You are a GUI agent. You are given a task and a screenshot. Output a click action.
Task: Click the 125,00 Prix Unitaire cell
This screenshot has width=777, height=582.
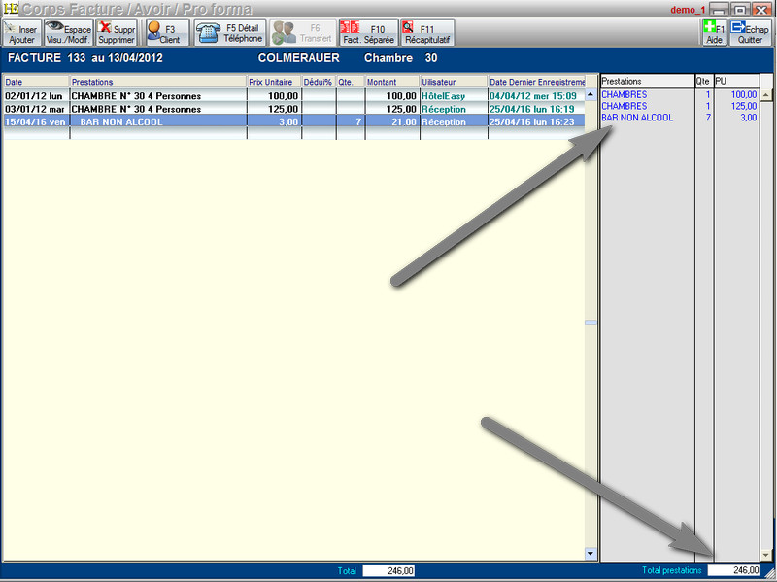(x=274, y=109)
